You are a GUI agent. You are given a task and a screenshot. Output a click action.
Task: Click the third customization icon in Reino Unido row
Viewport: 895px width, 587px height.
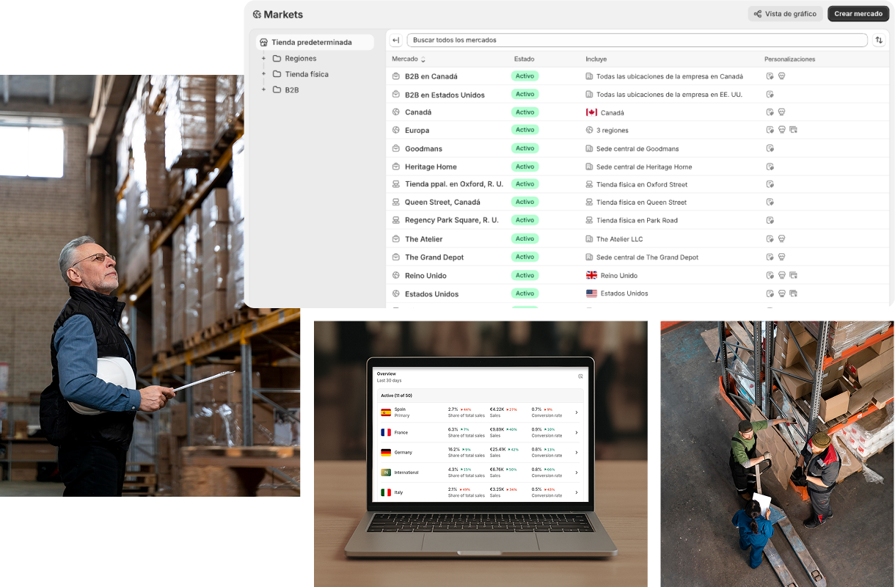point(793,276)
